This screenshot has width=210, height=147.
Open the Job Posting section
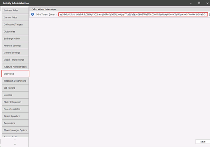(x=15, y=88)
